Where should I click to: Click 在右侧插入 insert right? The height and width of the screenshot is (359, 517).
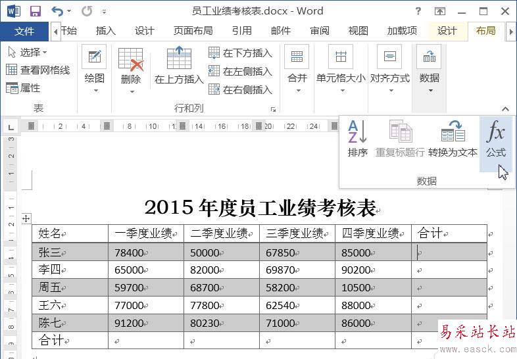(x=240, y=89)
